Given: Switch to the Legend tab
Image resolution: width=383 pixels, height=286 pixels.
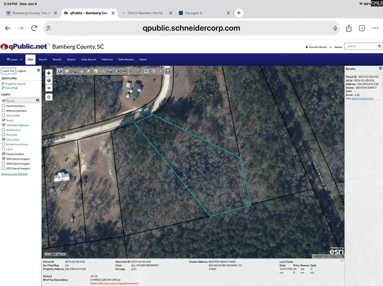Looking at the screenshot, I should (21, 71).
